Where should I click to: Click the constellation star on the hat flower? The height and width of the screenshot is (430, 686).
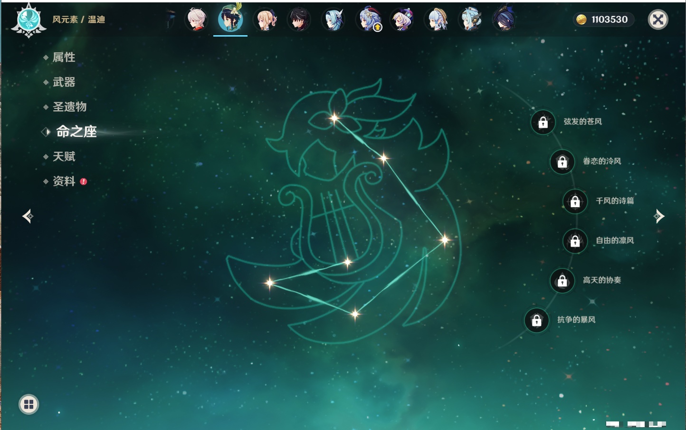pos(334,118)
